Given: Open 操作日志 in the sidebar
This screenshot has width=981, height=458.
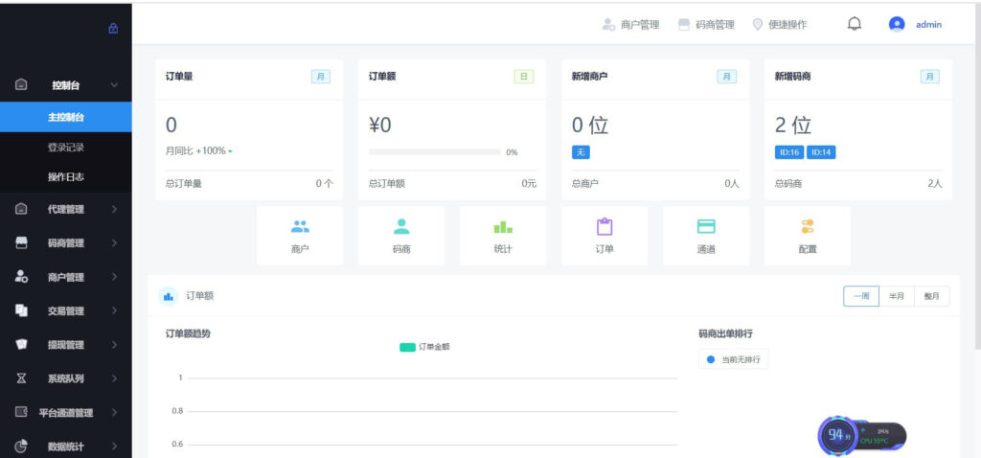Looking at the screenshot, I should point(65,176).
